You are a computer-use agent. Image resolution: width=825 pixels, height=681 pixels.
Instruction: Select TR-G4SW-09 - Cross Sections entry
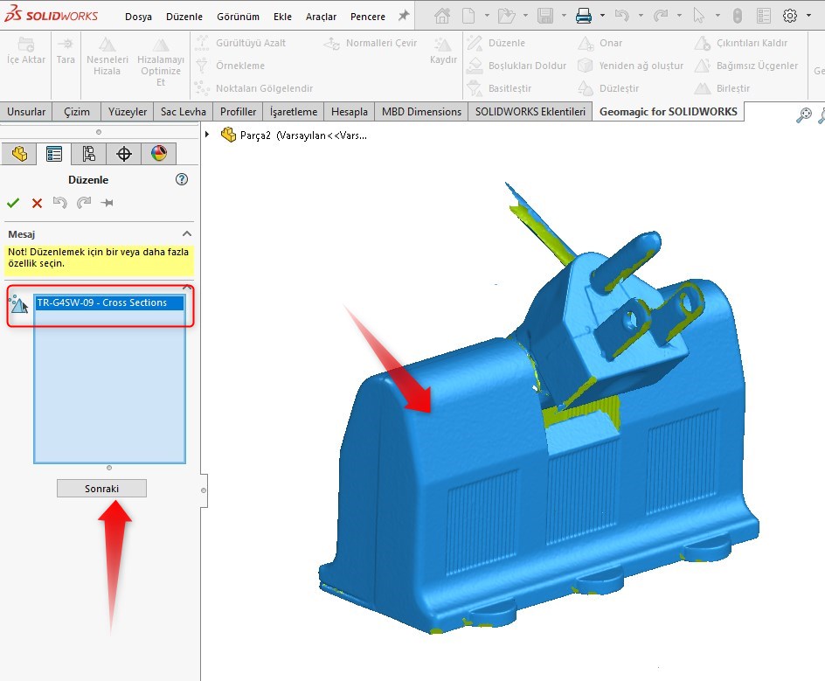[x=109, y=302]
